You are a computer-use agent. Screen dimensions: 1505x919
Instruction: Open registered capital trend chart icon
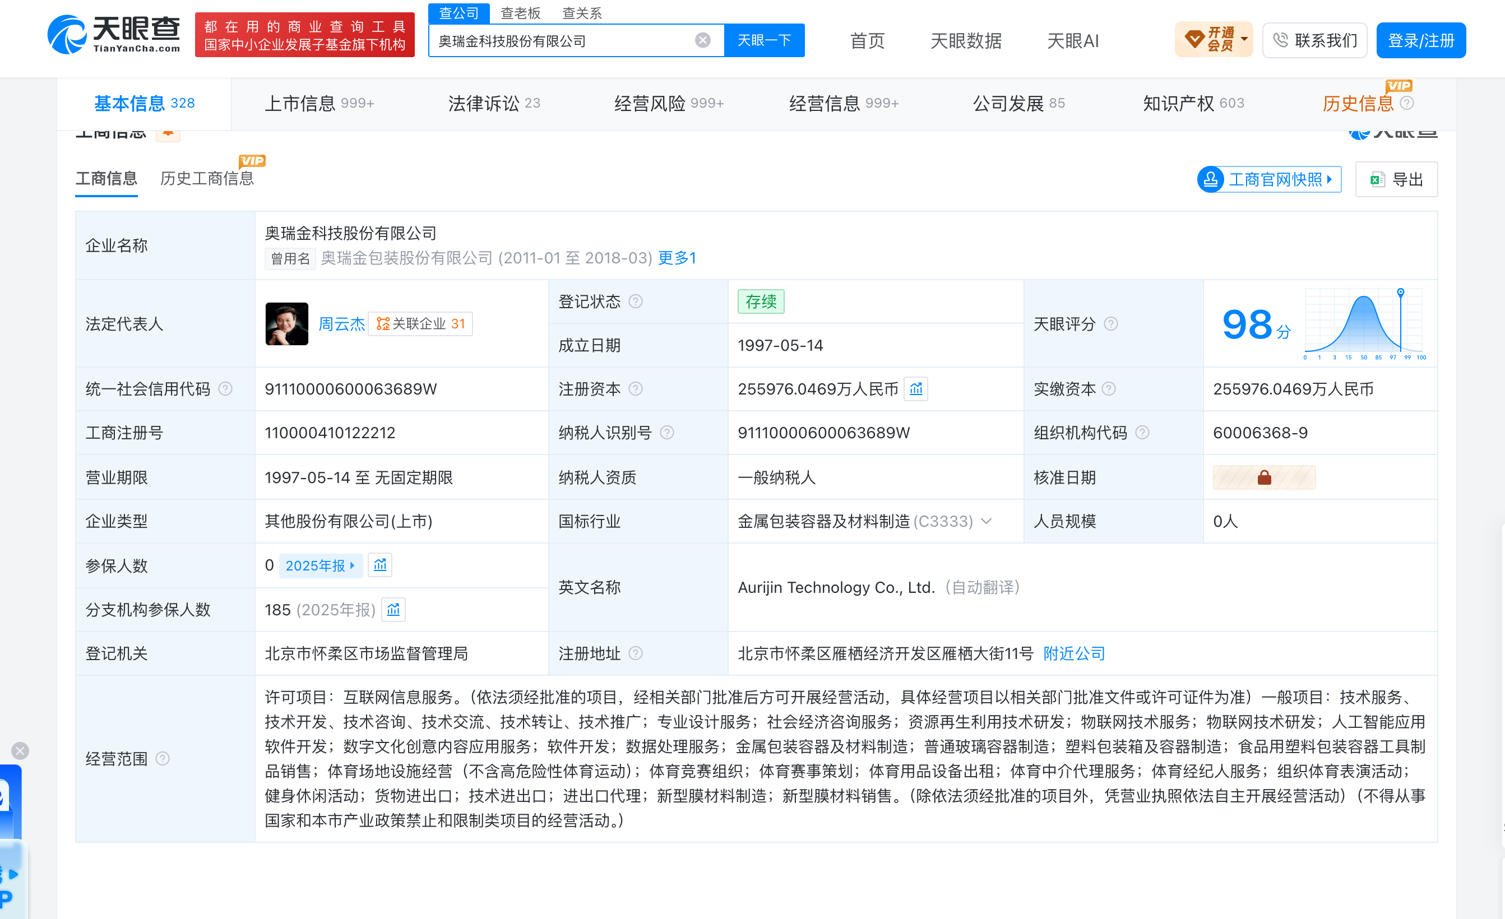[x=915, y=389]
